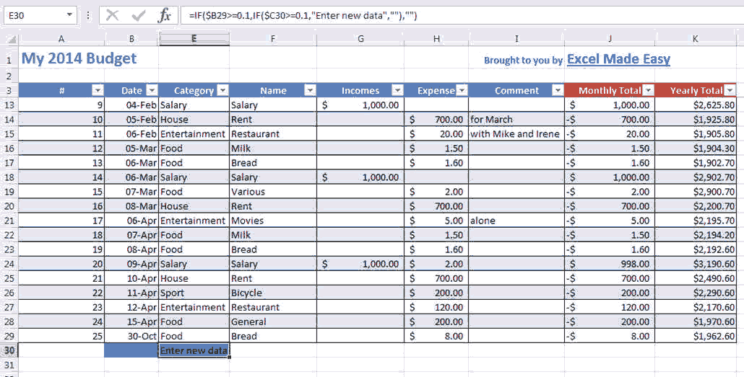744x377 pixels.
Task: Open the Excel Made Easy link
Action: click(x=618, y=59)
